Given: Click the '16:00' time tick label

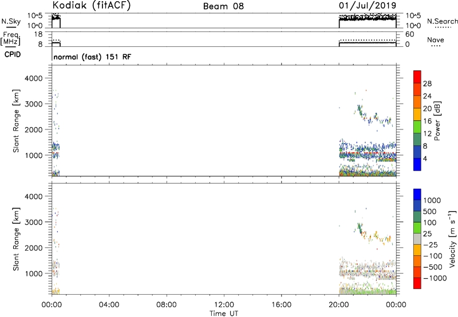Looking at the screenshot, I should pyautogui.click(x=281, y=305).
